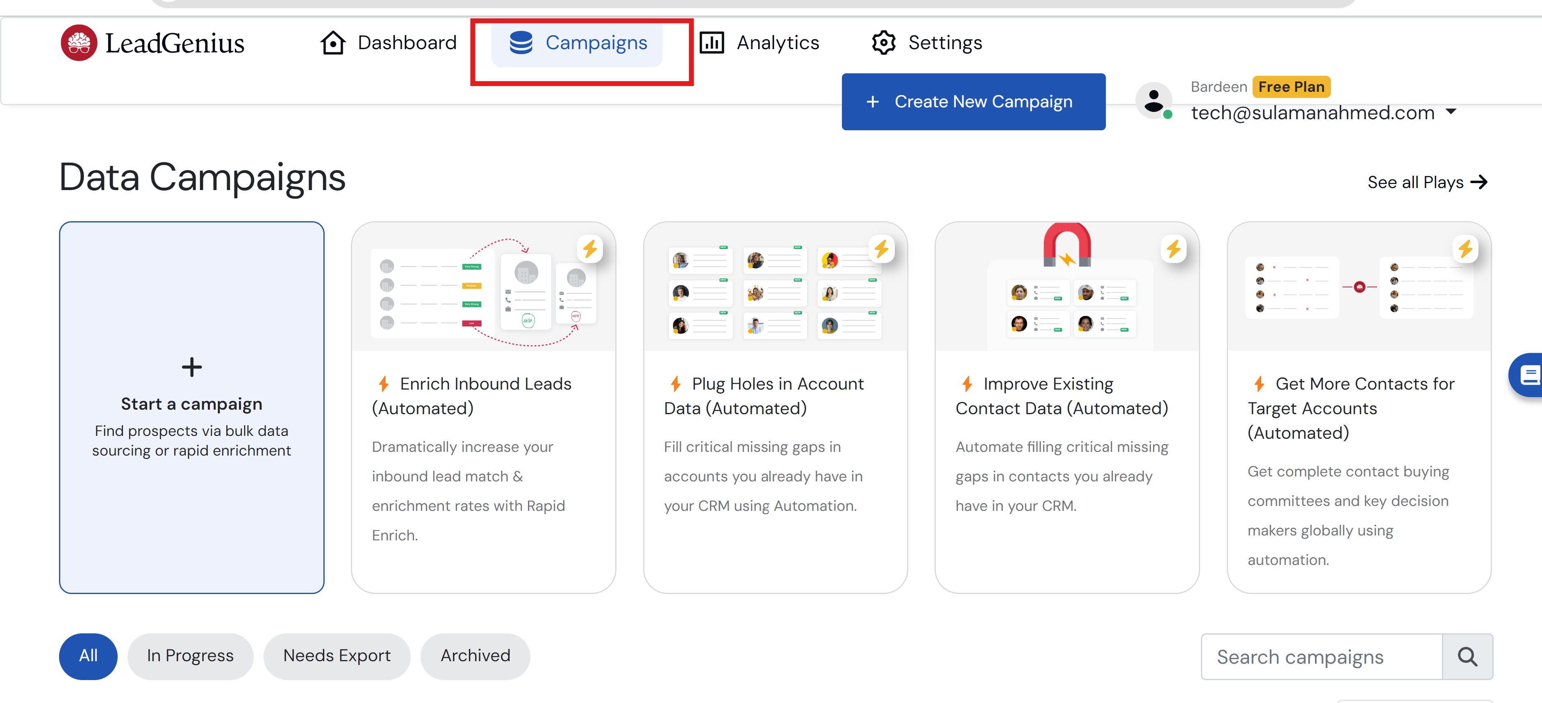Filter campaigns by Needs Export
The image size is (1542, 703).
point(337,656)
